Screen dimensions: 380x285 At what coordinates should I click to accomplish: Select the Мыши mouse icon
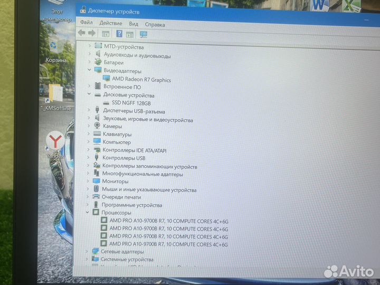click(96, 188)
